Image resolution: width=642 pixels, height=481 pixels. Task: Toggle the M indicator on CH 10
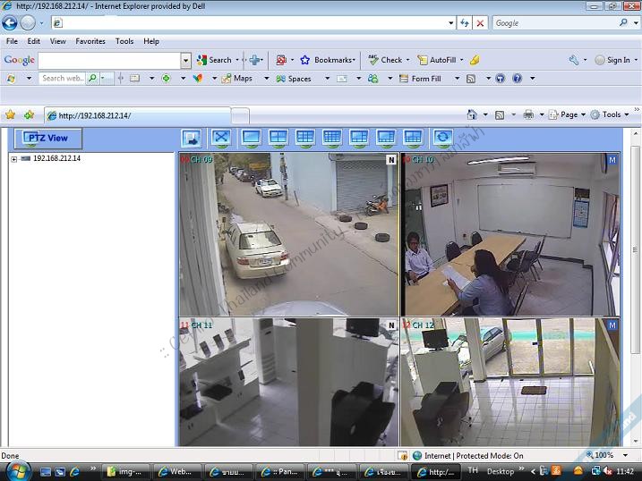click(x=612, y=160)
